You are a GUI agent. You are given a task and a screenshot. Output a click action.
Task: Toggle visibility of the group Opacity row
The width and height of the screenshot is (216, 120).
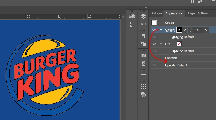(154, 65)
